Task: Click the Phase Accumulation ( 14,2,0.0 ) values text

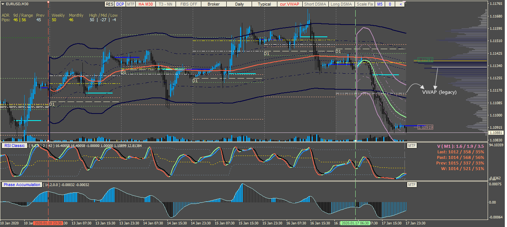Action: pyautogui.click(x=66, y=185)
